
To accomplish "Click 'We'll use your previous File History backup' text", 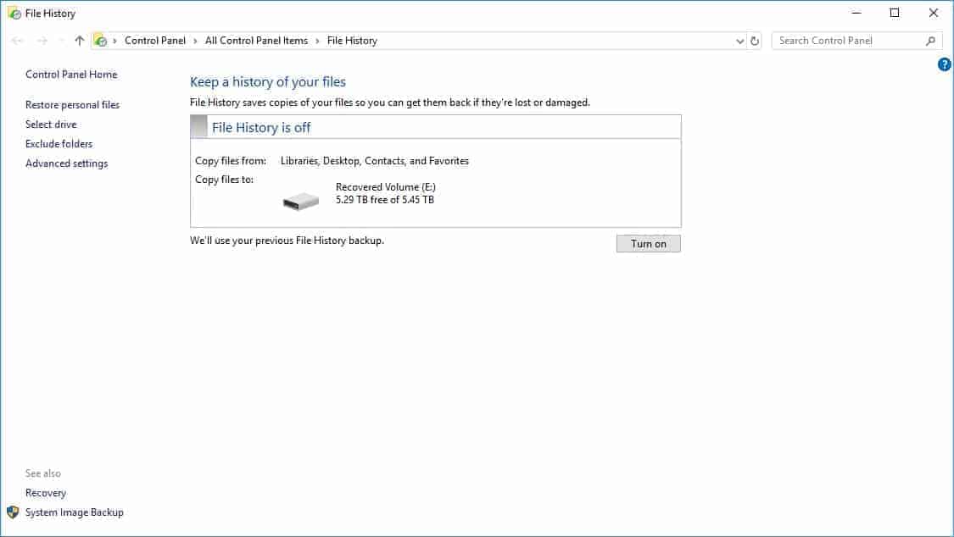I will 287,241.
